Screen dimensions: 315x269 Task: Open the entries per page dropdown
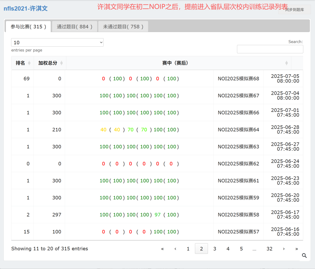pos(57,43)
